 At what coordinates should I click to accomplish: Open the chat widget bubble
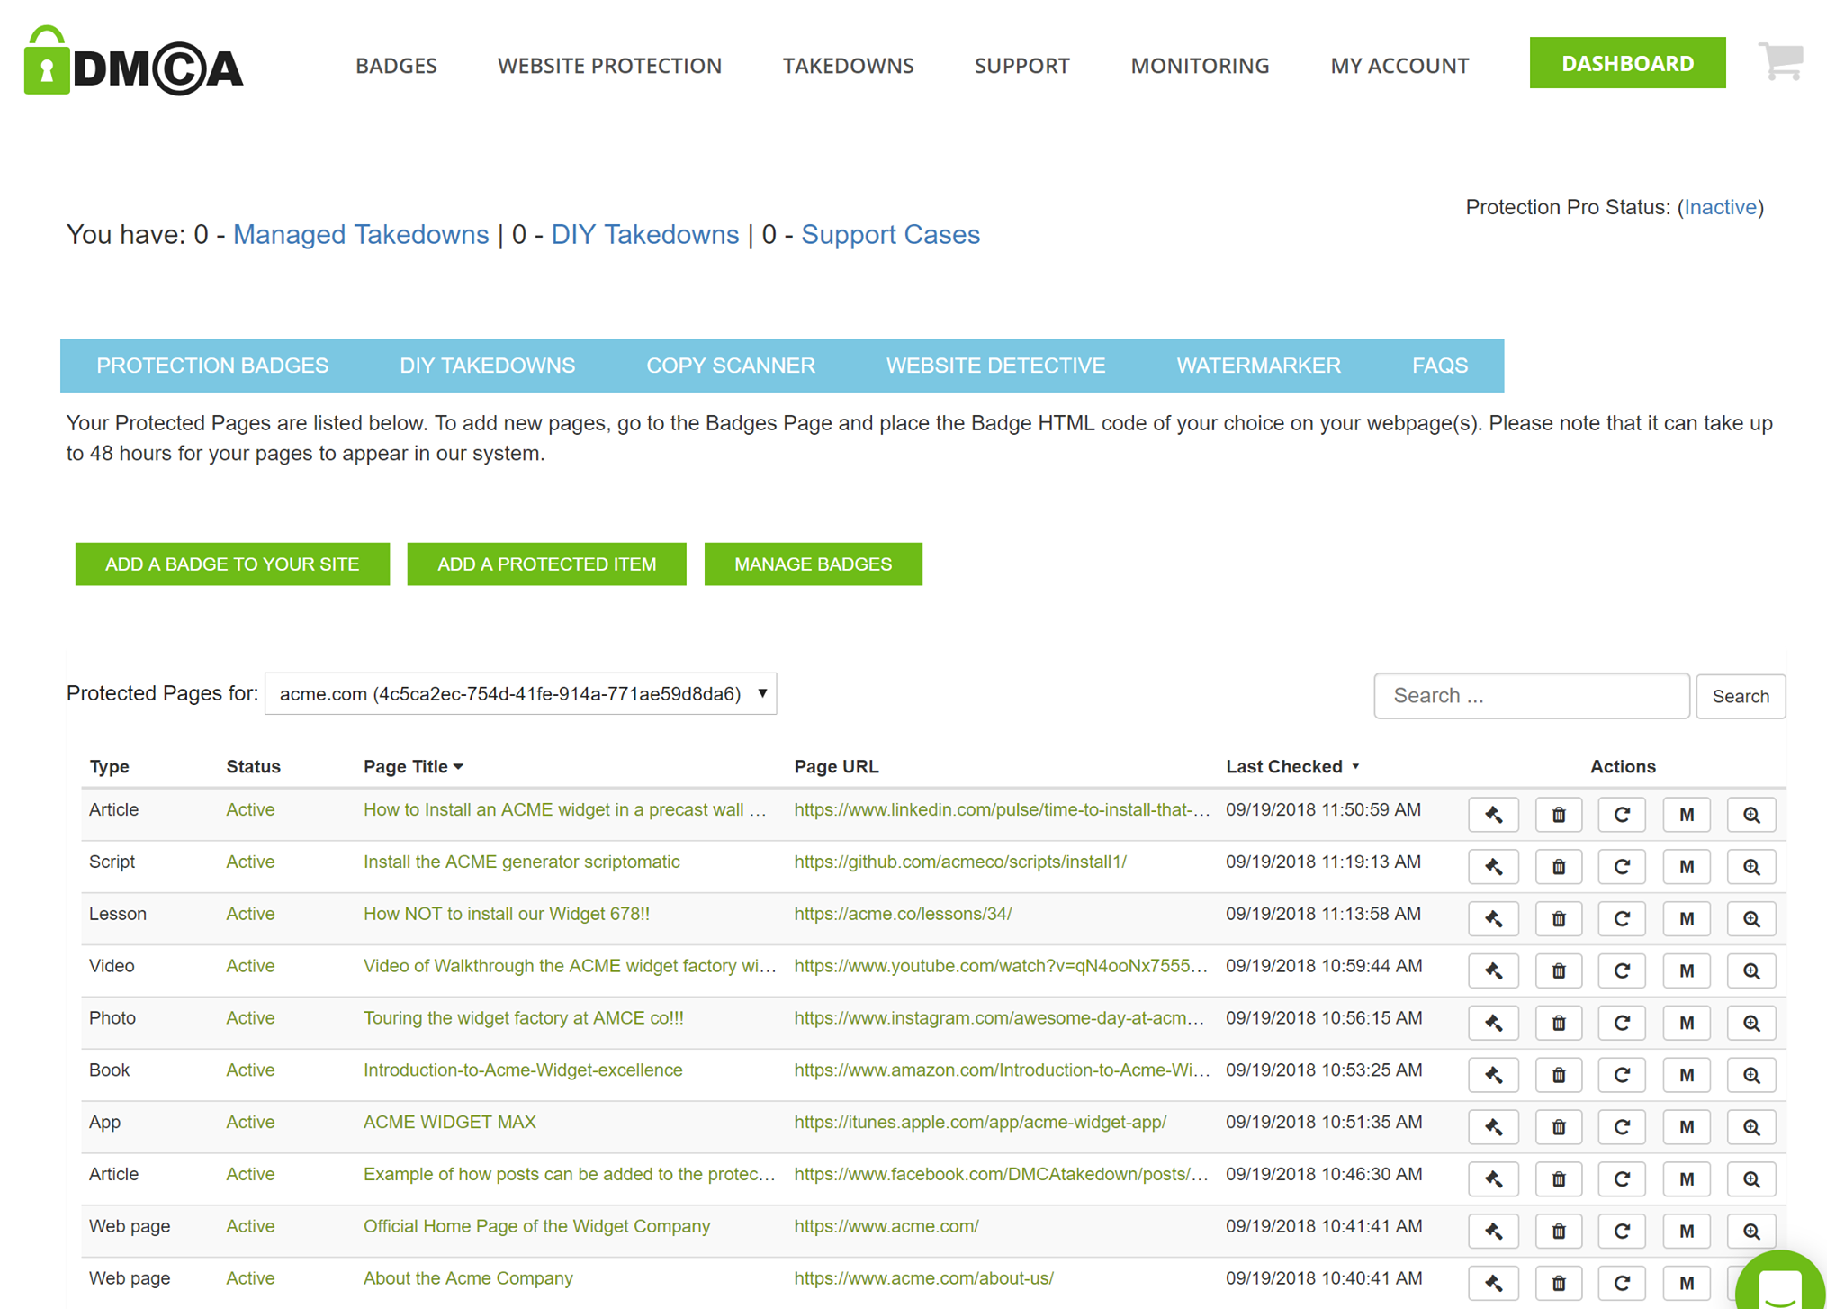[1780, 1284]
